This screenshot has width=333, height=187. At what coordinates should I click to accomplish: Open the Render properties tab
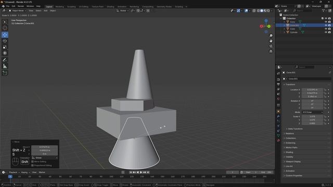[278, 79]
